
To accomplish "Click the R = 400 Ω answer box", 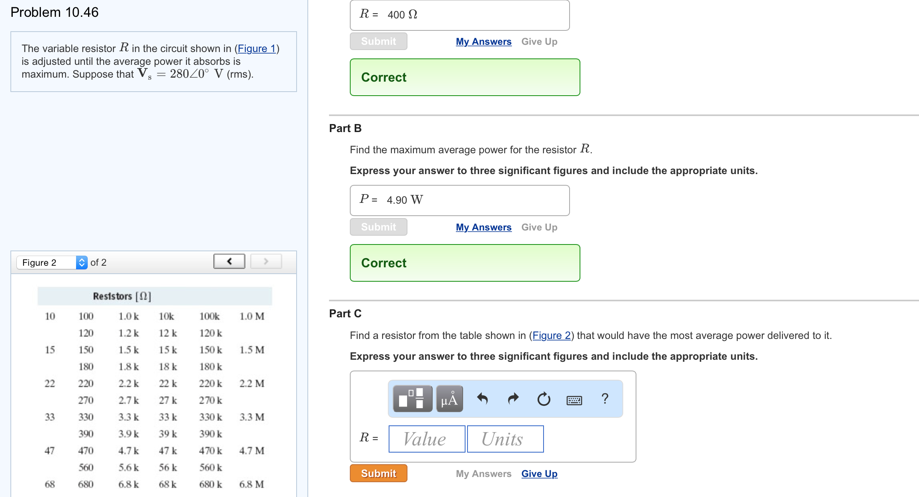I will click(x=459, y=15).
